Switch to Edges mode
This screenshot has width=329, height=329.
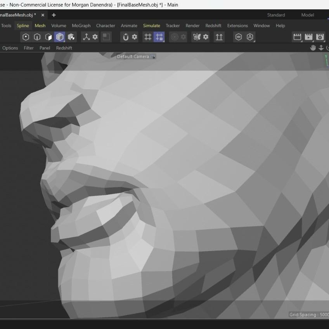coord(37,37)
